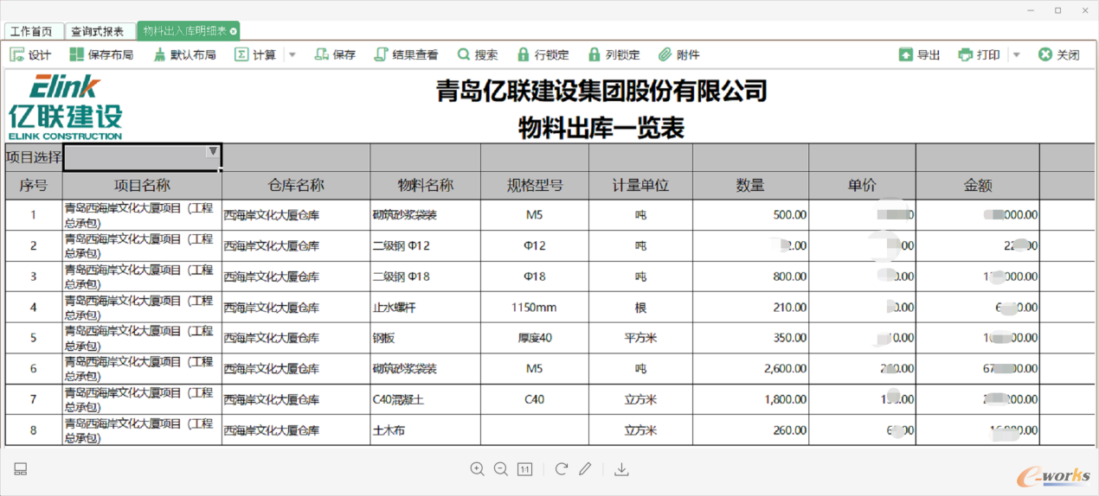Image resolution: width=1099 pixels, height=496 pixels.
Task: Click the 保存 save button
Action: (335, 54)
